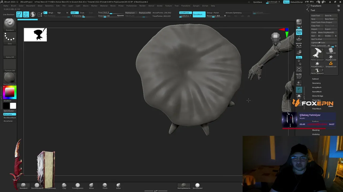Toggle Rgb channel button

[x=59, y=13]
